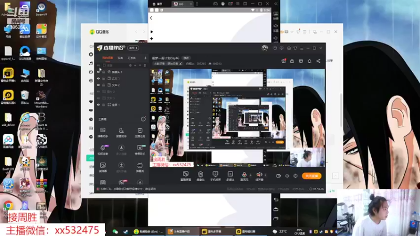Open streaming settings gear icon
The height and width of the screenshot is (236, 420).
(x=296, y=176)
